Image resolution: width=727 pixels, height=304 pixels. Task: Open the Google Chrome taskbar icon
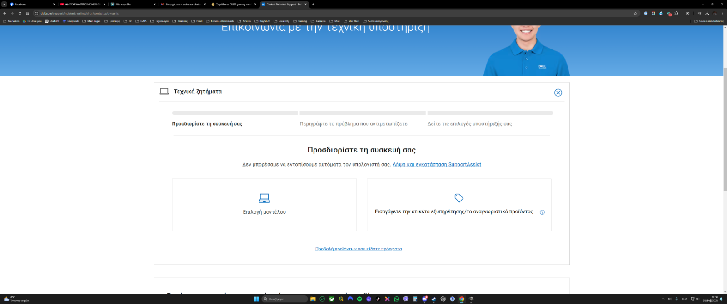coord(462,299)
